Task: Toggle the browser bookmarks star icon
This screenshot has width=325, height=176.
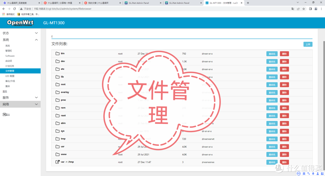Action: tap(304, 9)
